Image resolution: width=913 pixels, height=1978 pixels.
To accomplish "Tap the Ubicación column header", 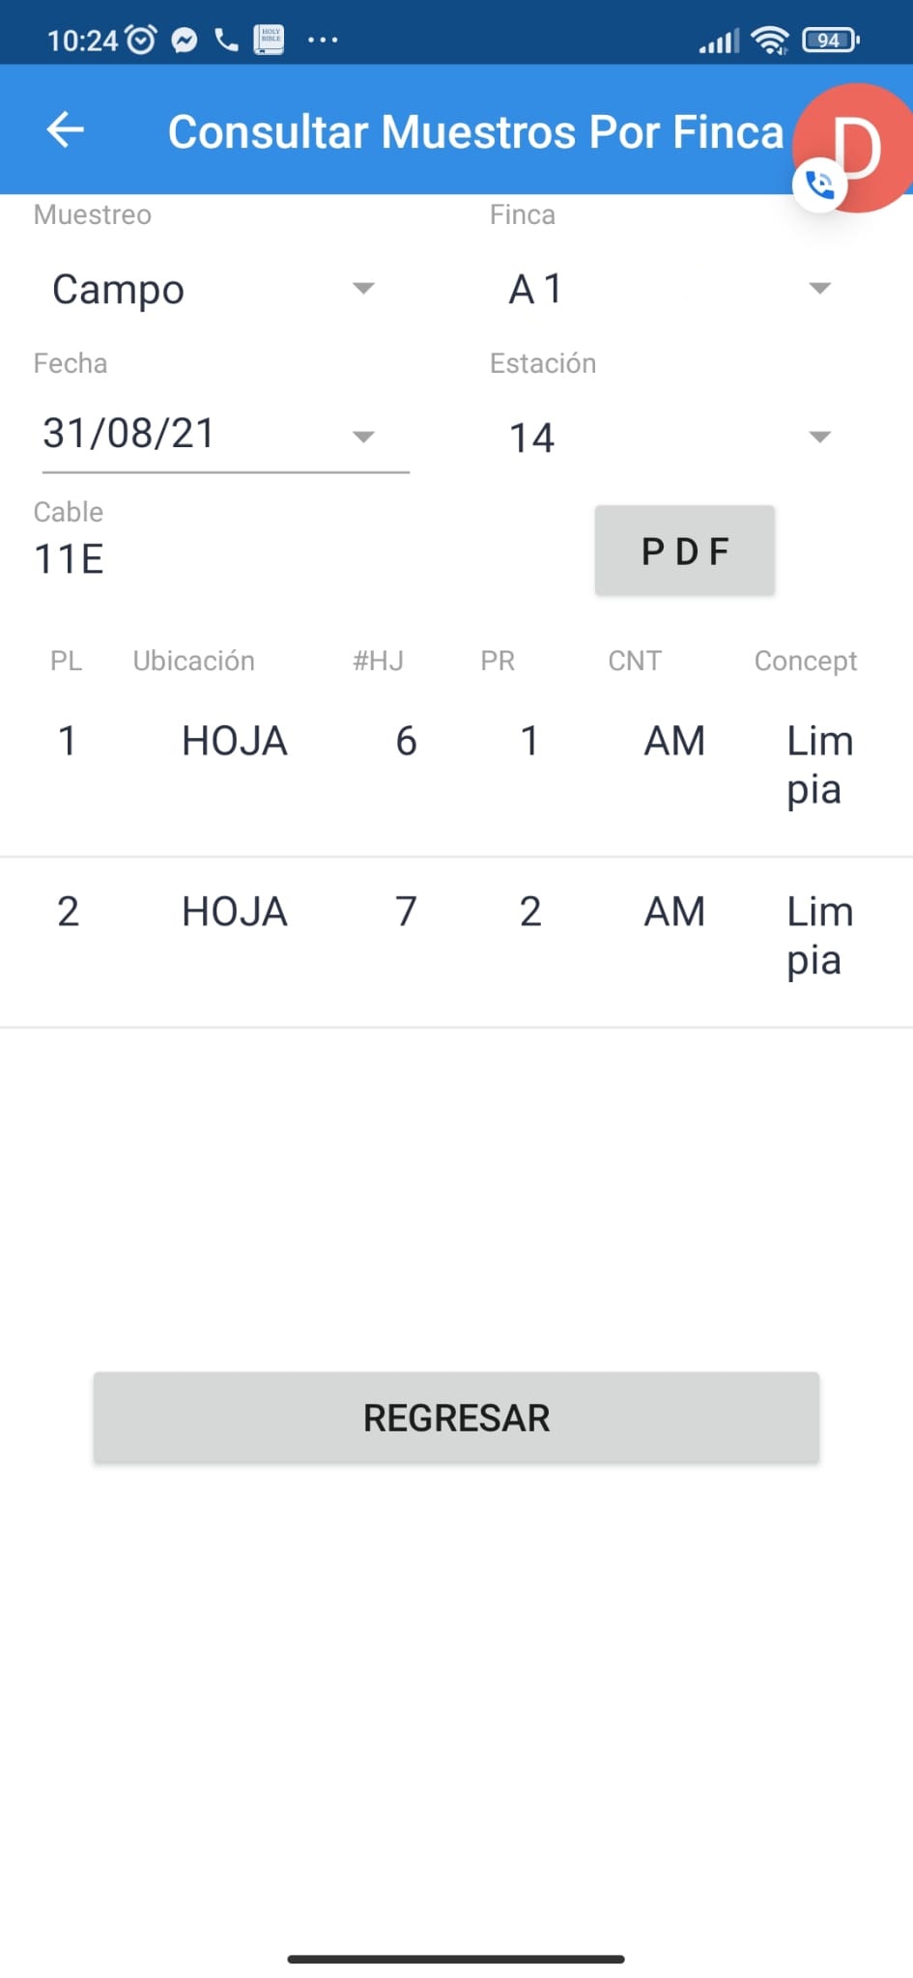I will click(x=194, y=661).
